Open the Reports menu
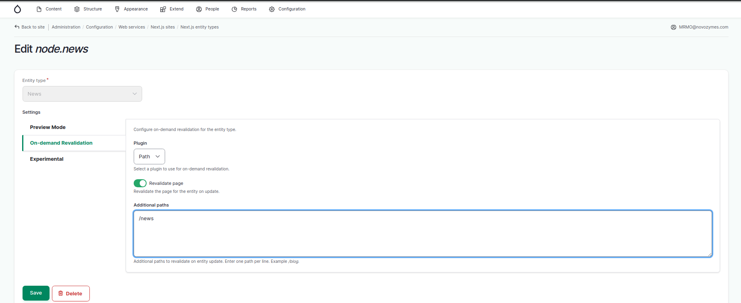The height and width of the screenshot is (303, 741). 244,9
